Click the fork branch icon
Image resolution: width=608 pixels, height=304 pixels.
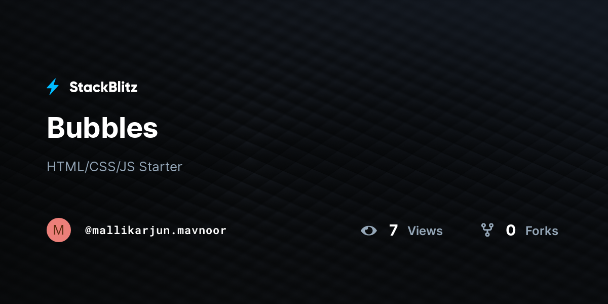487,231
